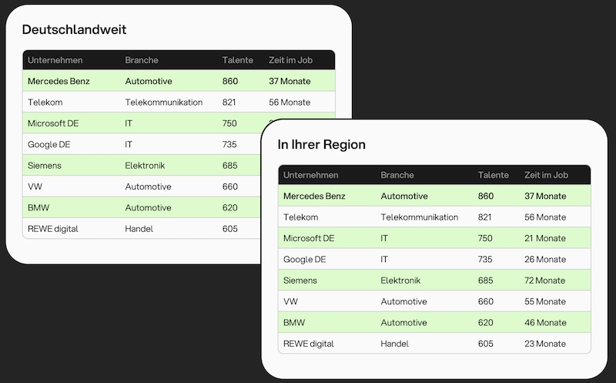Select Mercedes Benz in the regional table

[x=314, y=197]
